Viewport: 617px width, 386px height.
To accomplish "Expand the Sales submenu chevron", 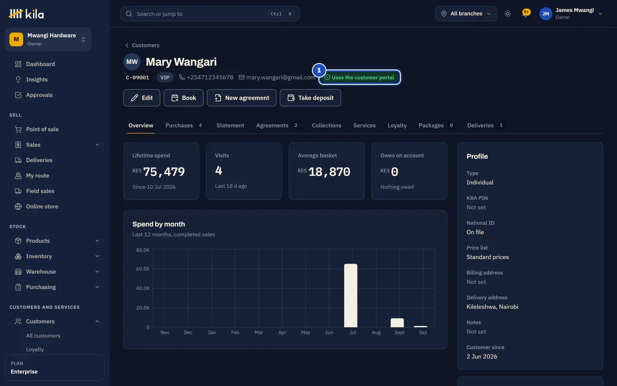I will 97,145.
